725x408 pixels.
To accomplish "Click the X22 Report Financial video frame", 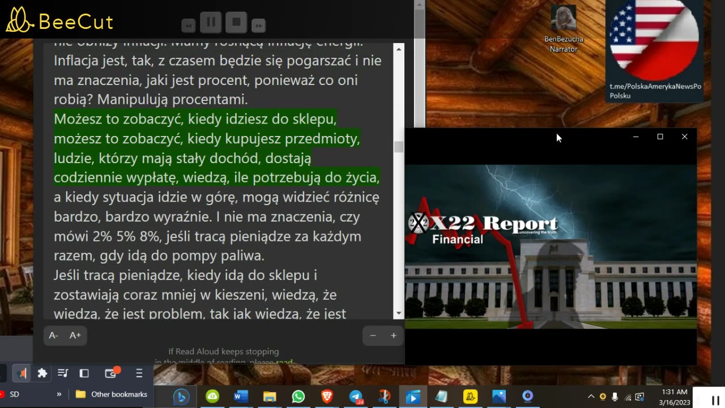I will [x=551, y=246].
